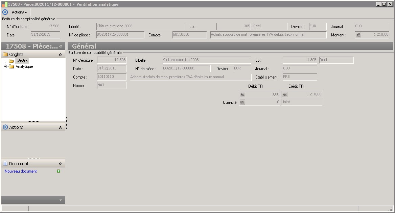395x213 pixels.
Task: Click the euro icon beside the Montant field
Action: [x=358, y=35]
